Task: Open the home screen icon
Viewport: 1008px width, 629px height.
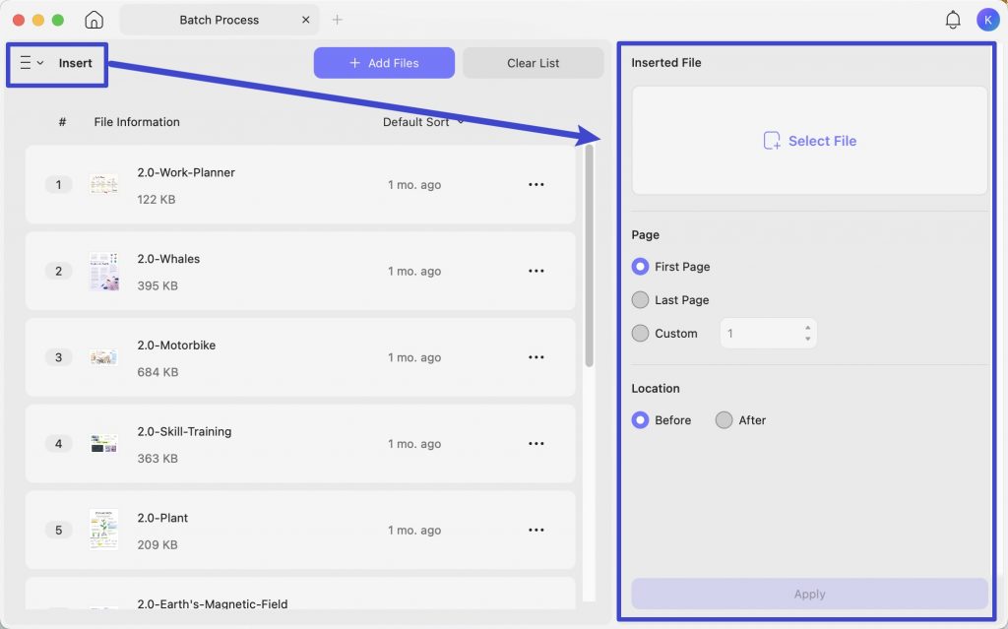Action: (x=94, y=20)
